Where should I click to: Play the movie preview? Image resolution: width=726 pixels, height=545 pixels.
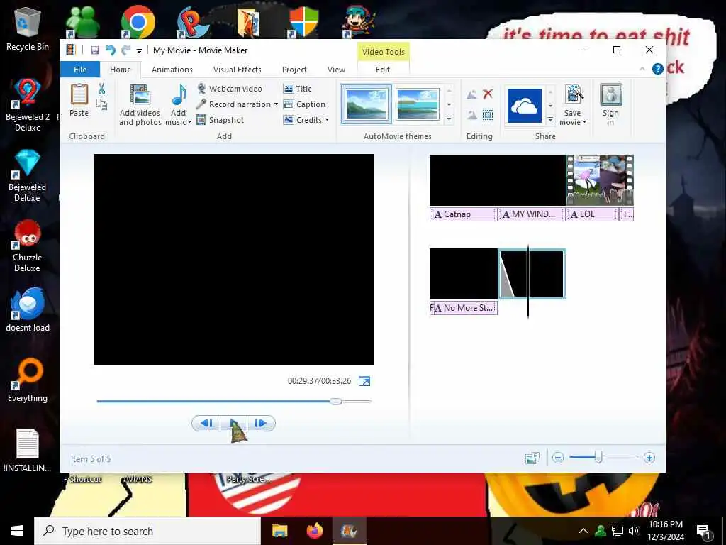point(233,423)
